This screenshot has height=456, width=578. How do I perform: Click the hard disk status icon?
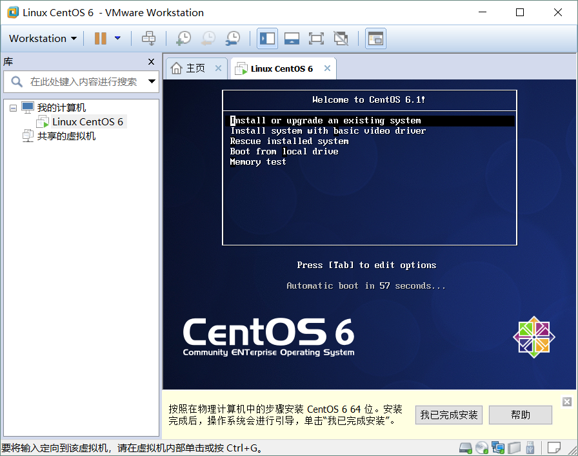coord(466,448)
